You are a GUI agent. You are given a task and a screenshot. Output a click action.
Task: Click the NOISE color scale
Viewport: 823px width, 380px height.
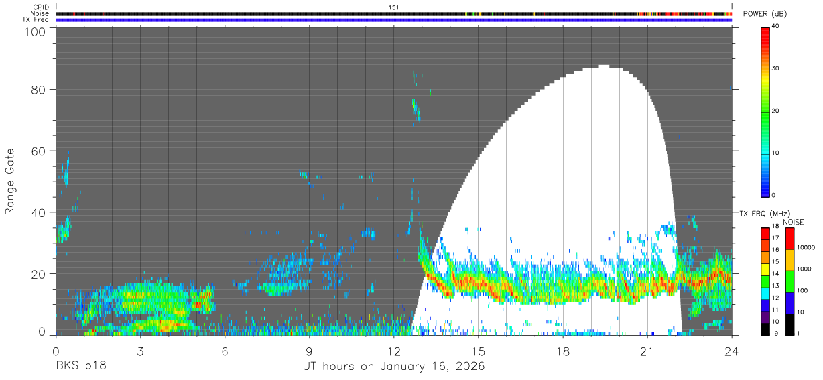tap(789, 281)
